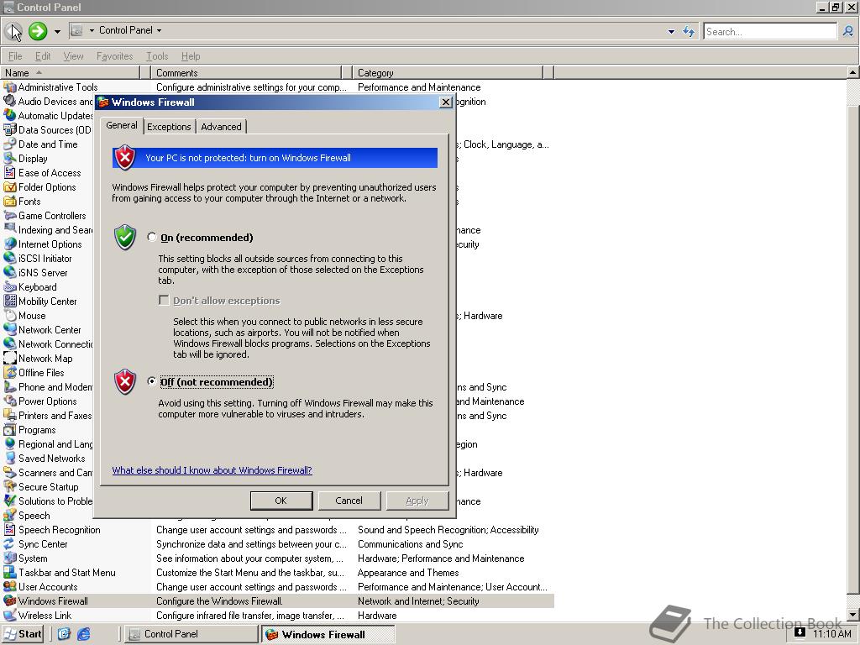Switch to Control Panel taskbar button

pyautogui.click(x=191, y=634)
